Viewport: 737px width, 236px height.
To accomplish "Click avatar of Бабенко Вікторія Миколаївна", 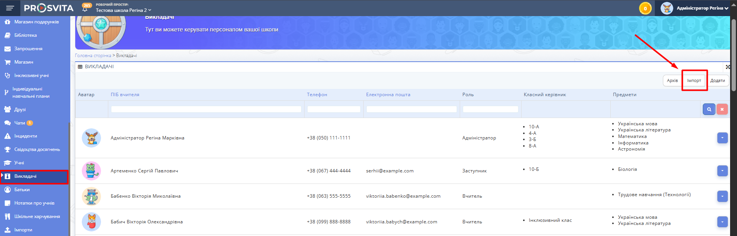I will click(91, 196).
